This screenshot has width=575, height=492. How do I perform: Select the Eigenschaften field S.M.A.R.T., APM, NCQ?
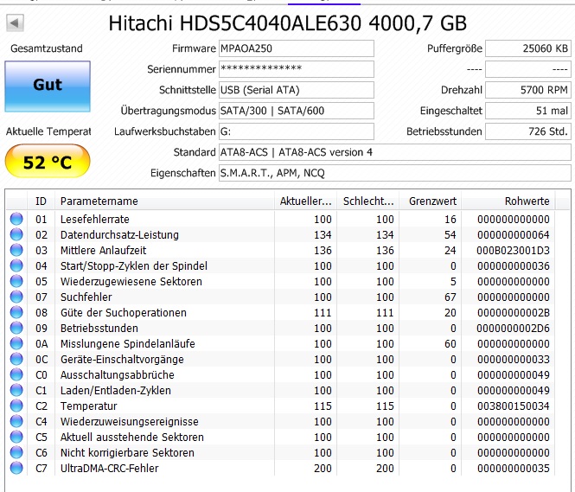(395, 173)
